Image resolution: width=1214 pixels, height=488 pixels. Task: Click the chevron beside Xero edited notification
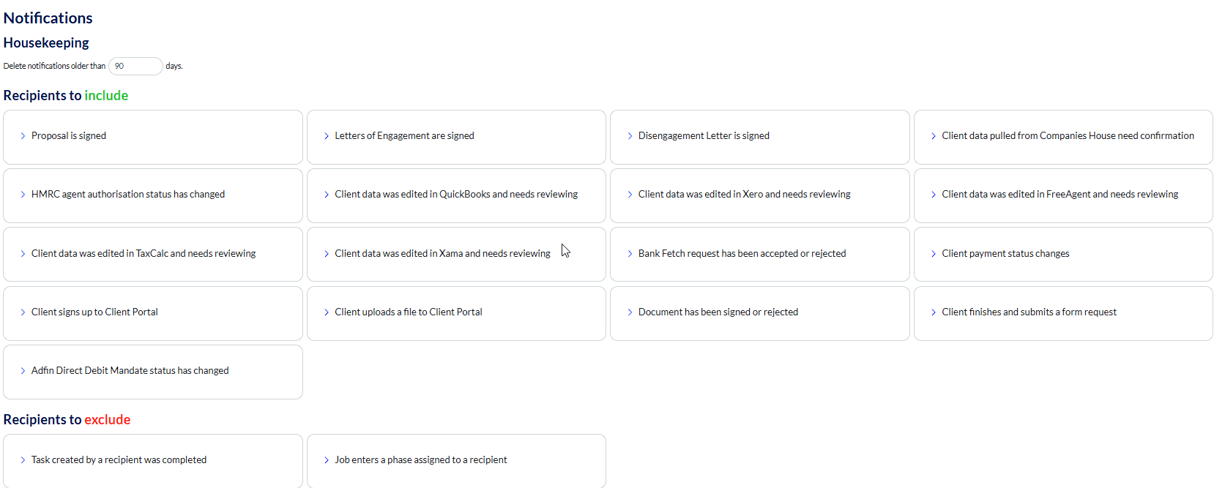630,195
